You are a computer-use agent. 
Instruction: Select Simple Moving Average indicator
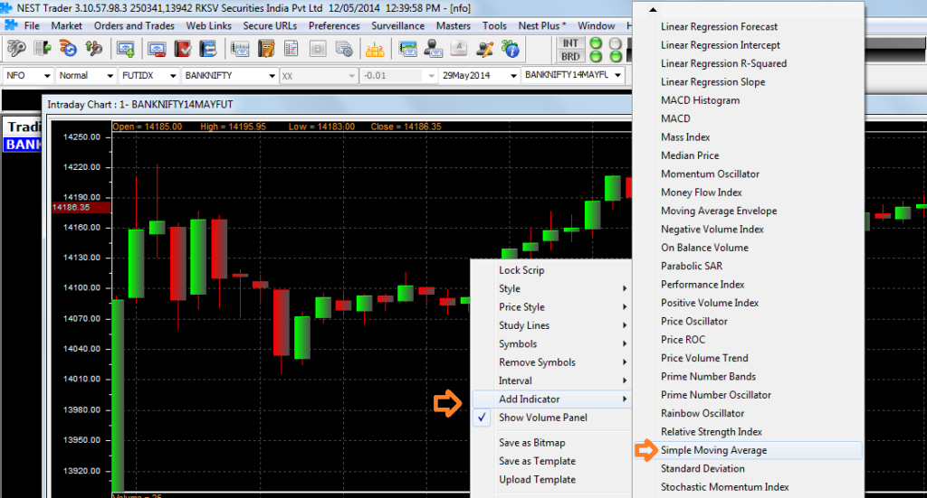(x=713, y=450)
